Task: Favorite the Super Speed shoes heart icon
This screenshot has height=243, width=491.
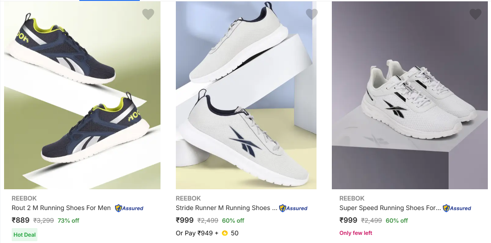Action: [x=475, y=14]
